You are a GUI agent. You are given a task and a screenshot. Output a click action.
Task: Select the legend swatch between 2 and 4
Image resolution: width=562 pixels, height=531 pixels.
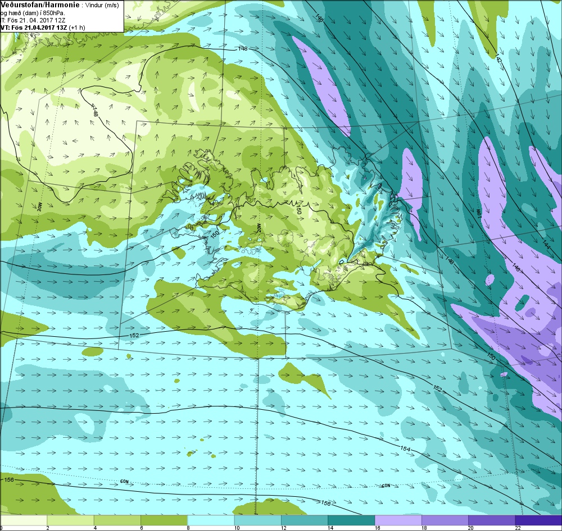click(71, 520)
